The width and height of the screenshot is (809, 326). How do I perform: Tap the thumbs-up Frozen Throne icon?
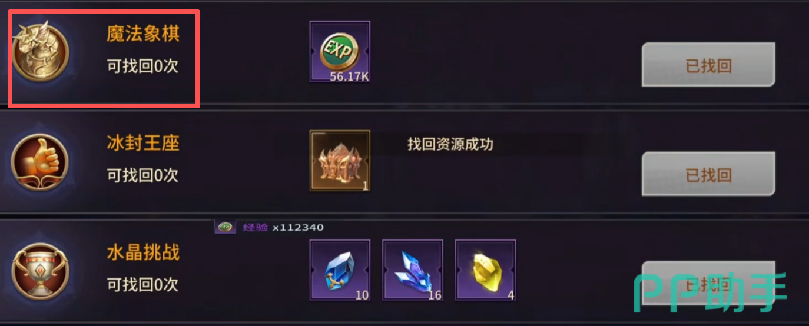coord(40,161)
